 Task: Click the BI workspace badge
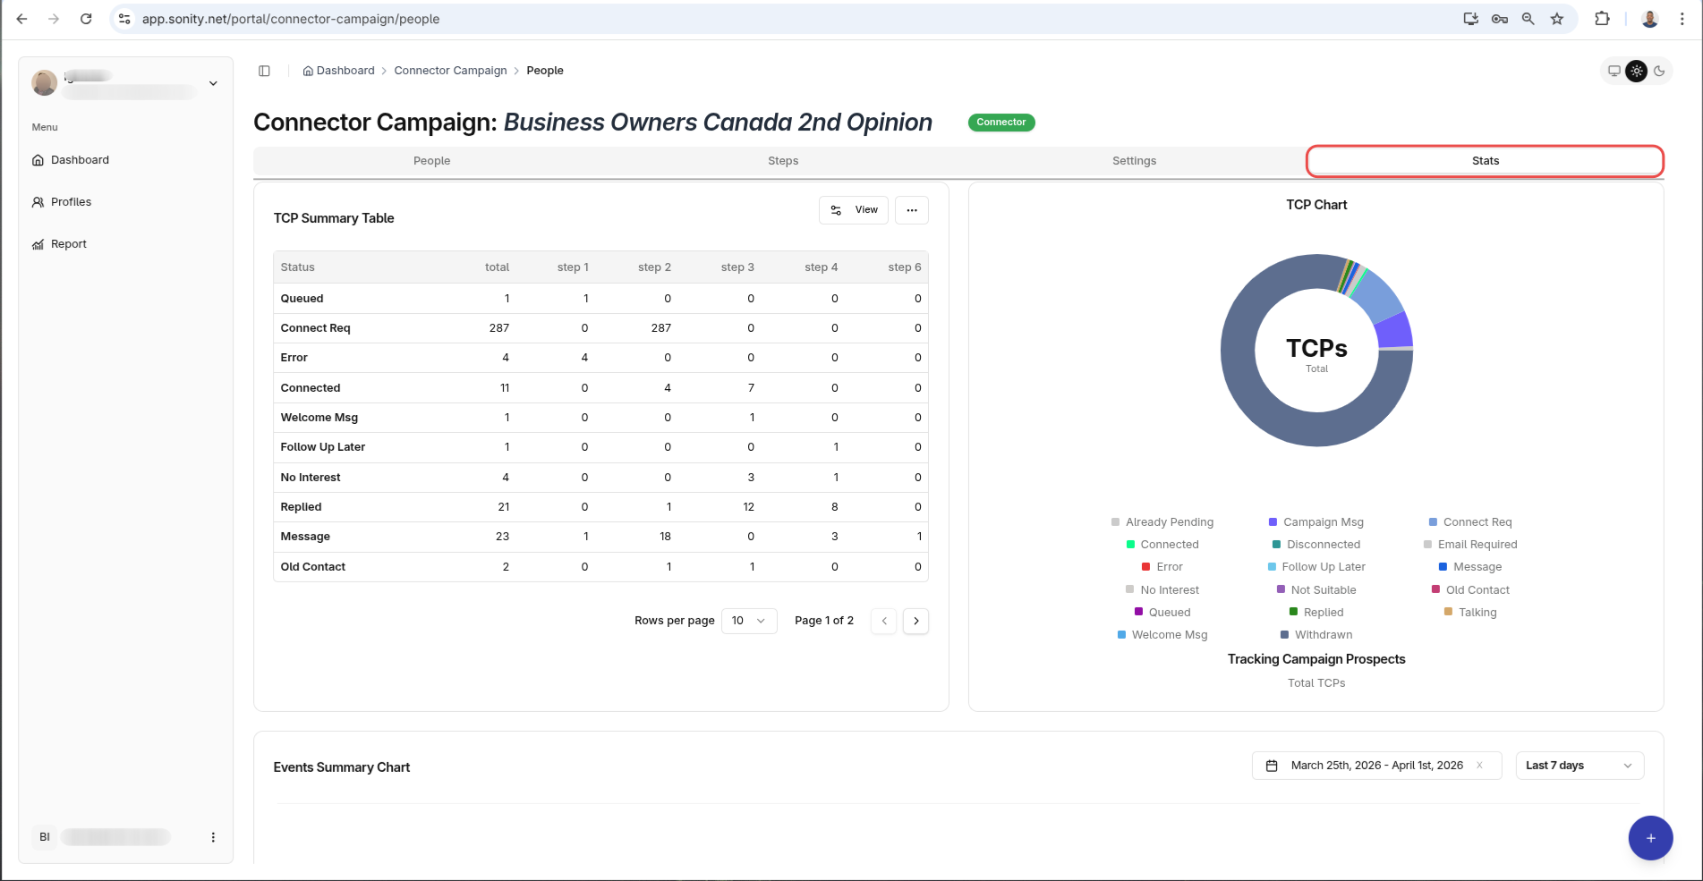[45, 837]
